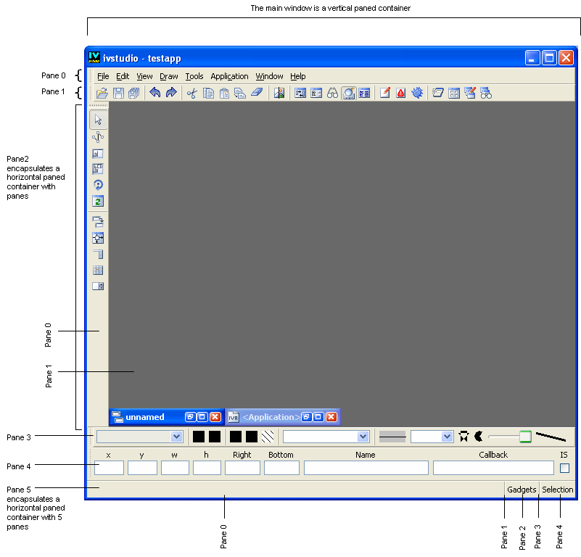Click the binoculars icon in toolbar
The height and width of the screenshot is (557, 581).
(x=332, y=93)
